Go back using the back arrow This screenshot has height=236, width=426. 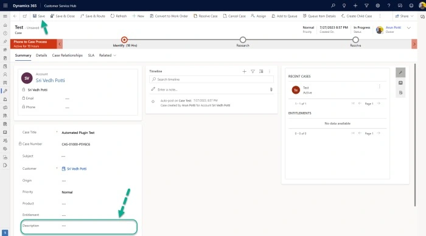(15, 16)
